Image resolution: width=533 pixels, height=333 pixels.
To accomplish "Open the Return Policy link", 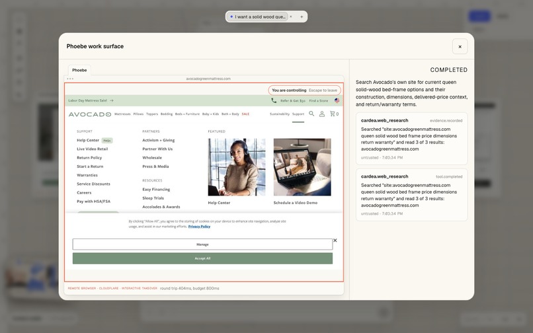I will click(x=89, y=158).
